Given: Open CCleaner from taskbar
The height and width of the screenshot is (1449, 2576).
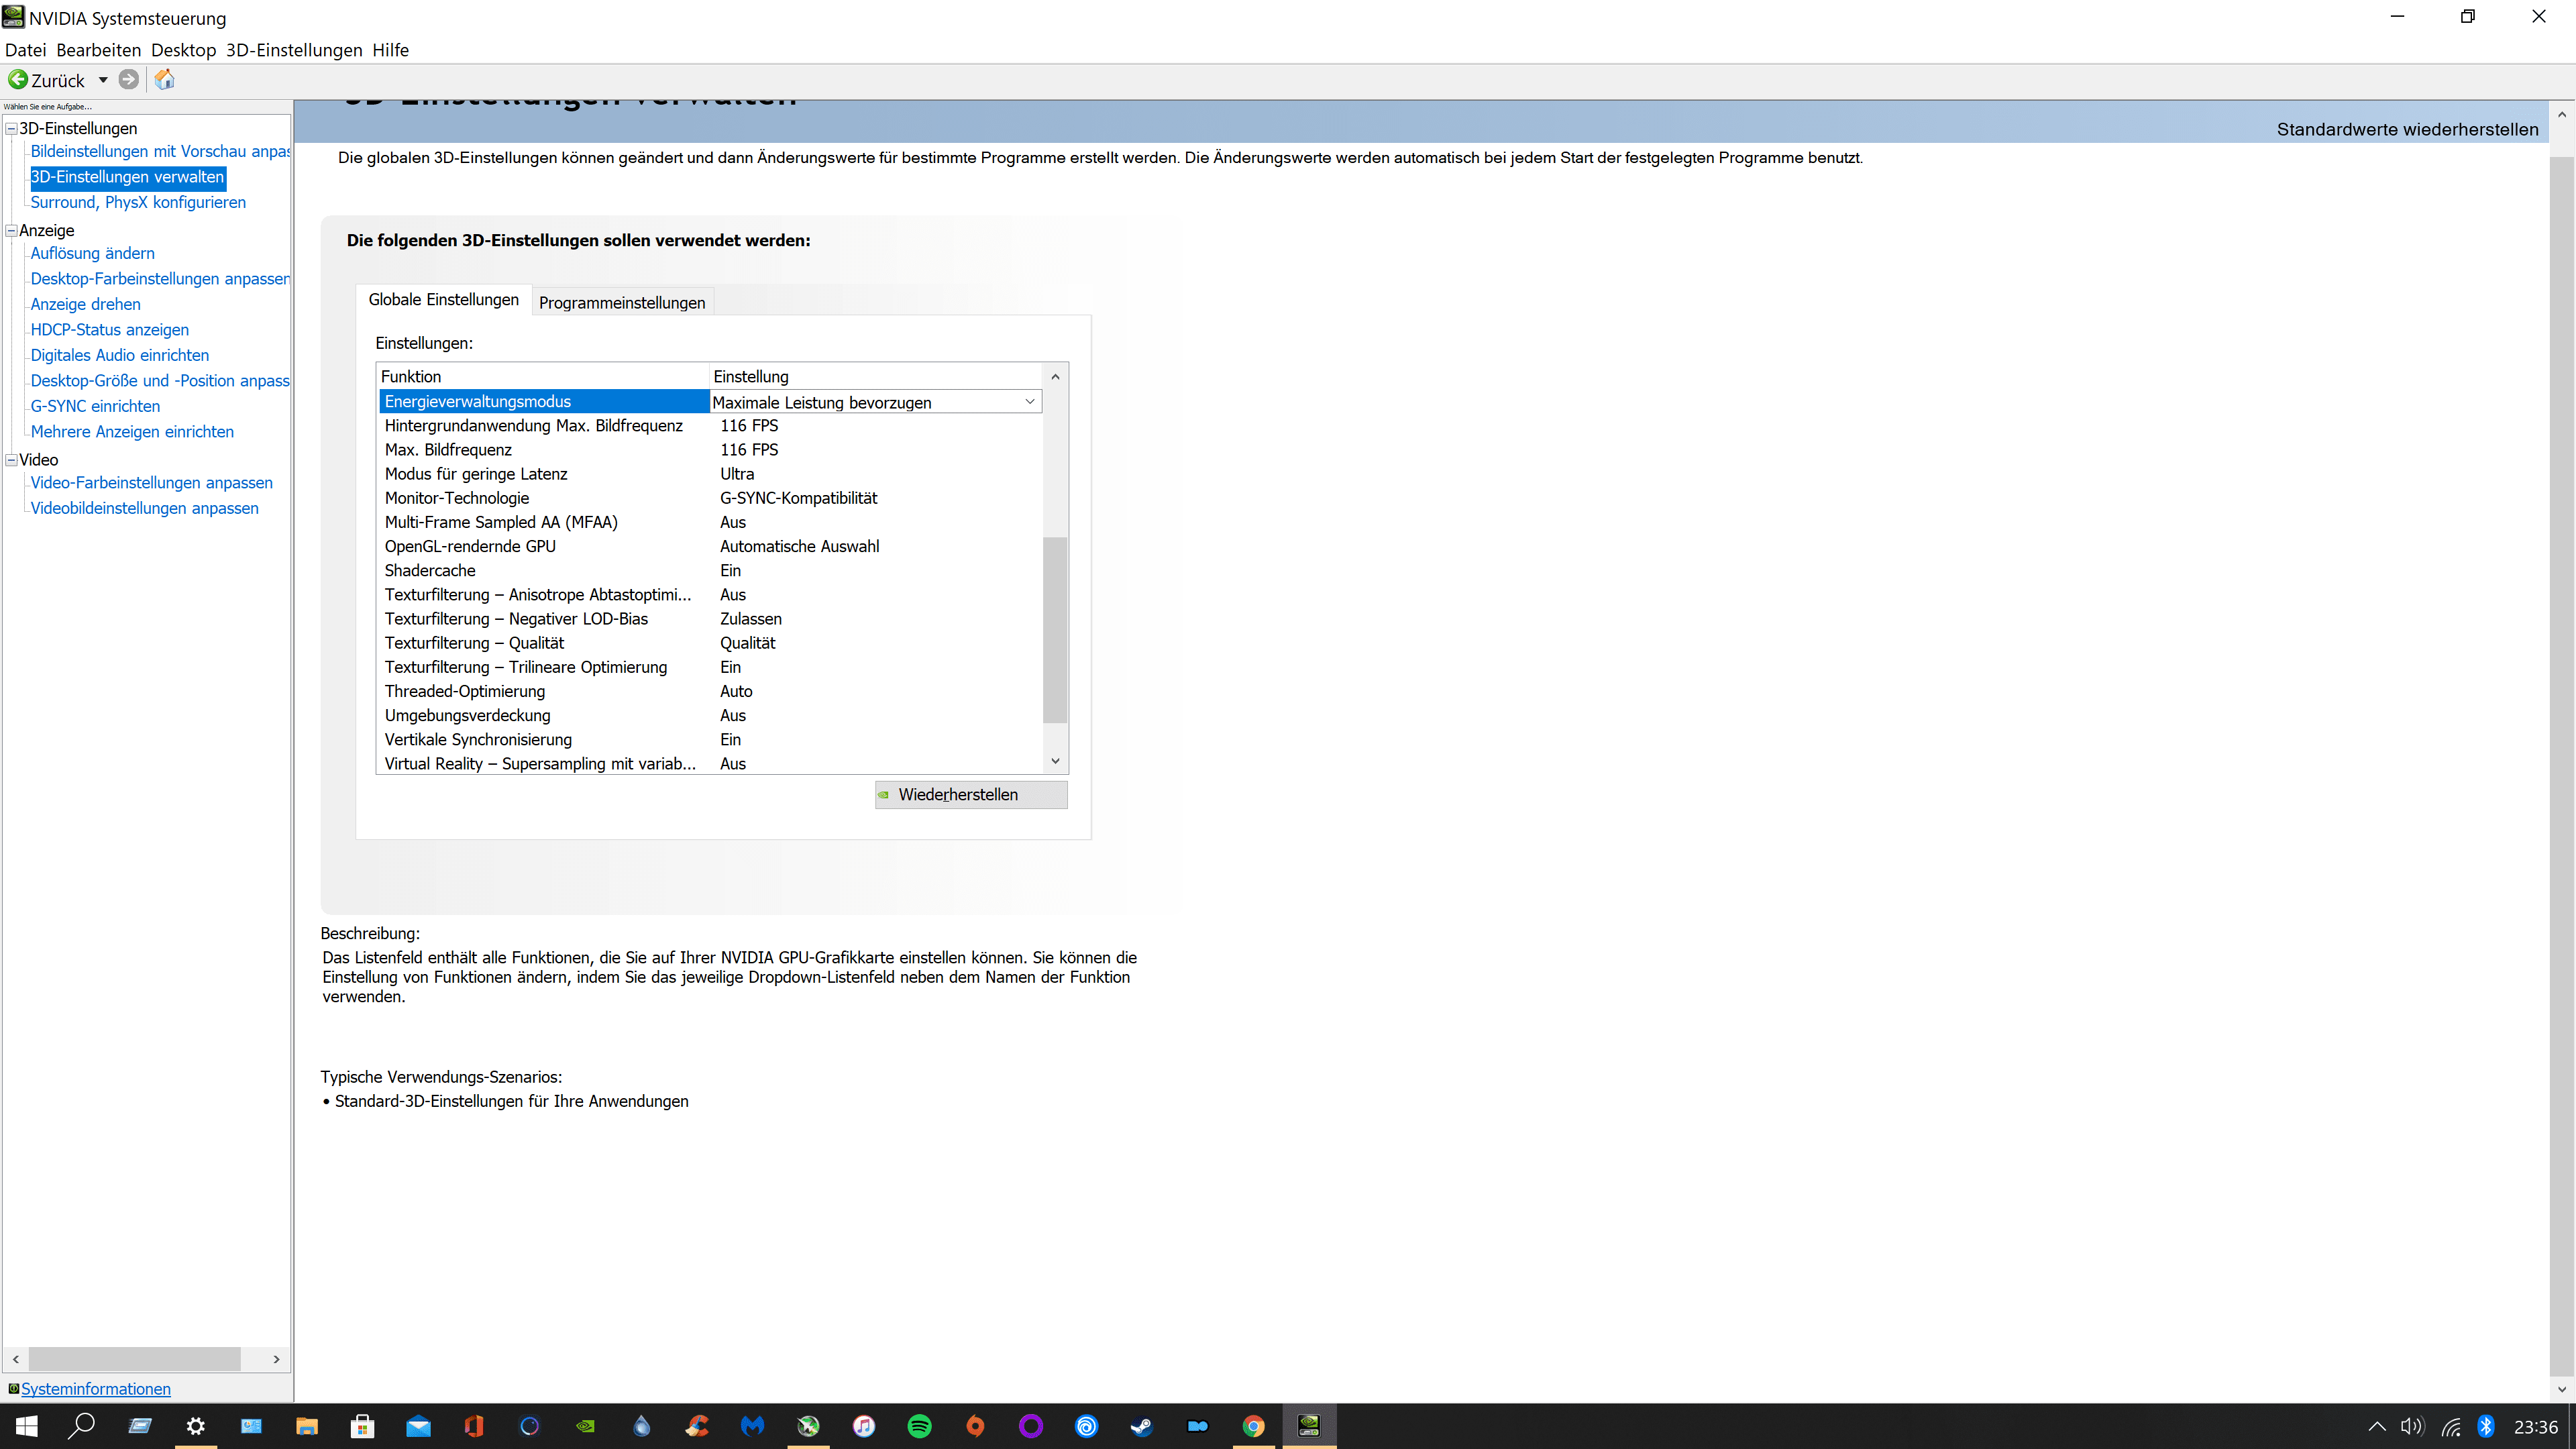Looking at the screenshot, I should (x=697, y=1427).
